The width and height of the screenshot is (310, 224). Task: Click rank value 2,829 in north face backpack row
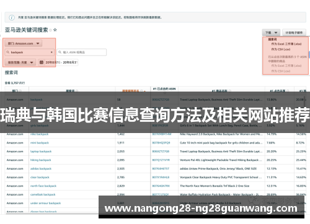pos(121,186)
